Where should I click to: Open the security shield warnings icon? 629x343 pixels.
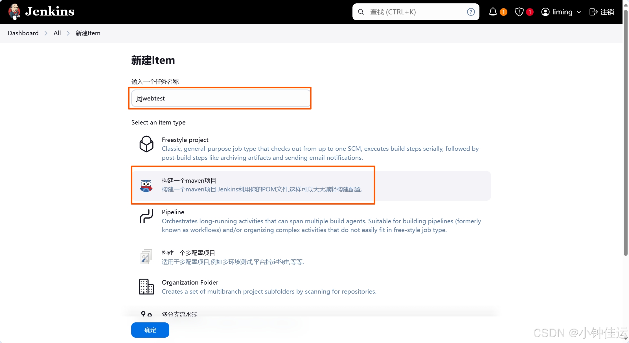pos(519,12)
